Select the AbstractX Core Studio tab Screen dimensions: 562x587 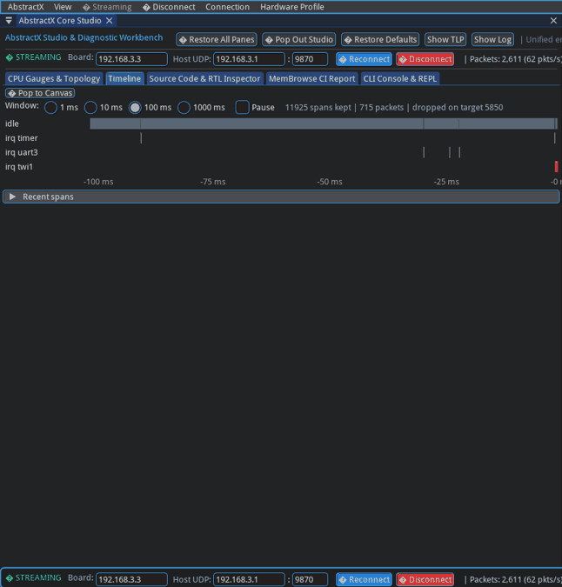pyautogui.click(x=60, y=21)
